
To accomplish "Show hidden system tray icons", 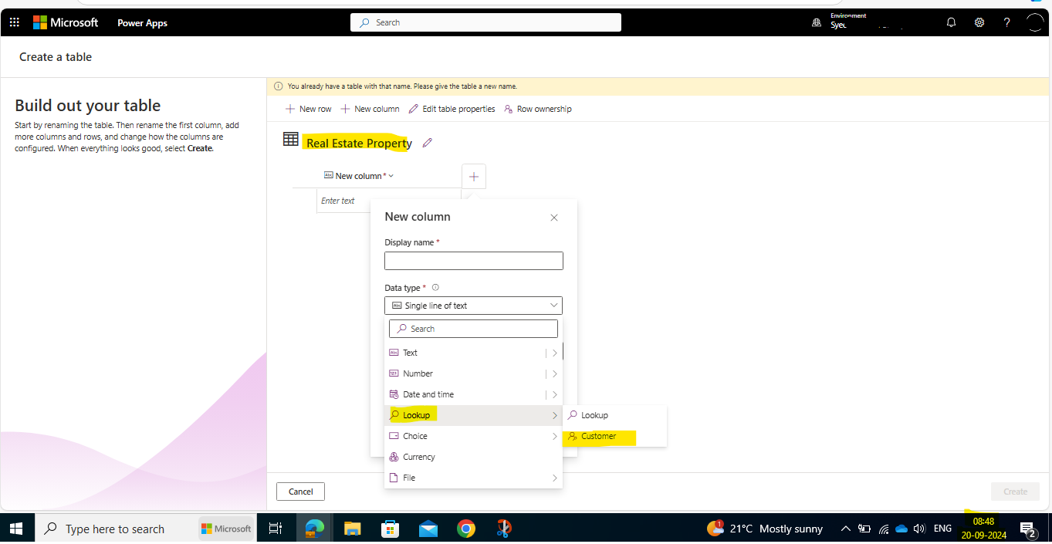I will coord(845,529).
